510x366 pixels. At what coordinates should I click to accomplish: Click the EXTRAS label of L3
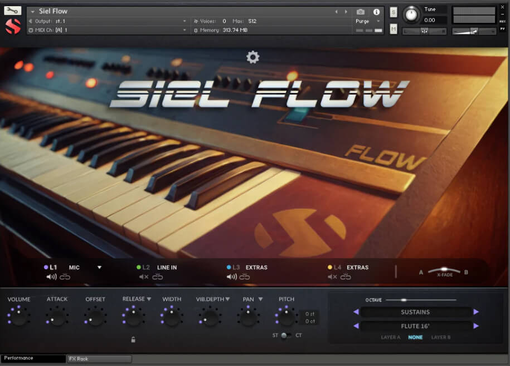tap(256, 268)
